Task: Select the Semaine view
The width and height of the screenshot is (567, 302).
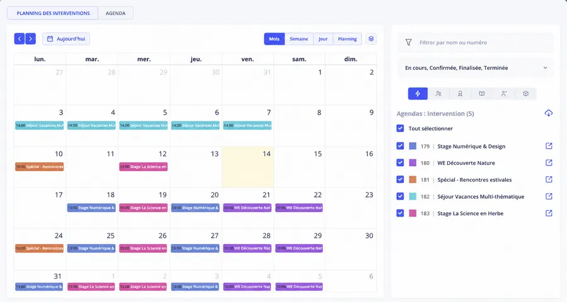Action: (299, 39)
